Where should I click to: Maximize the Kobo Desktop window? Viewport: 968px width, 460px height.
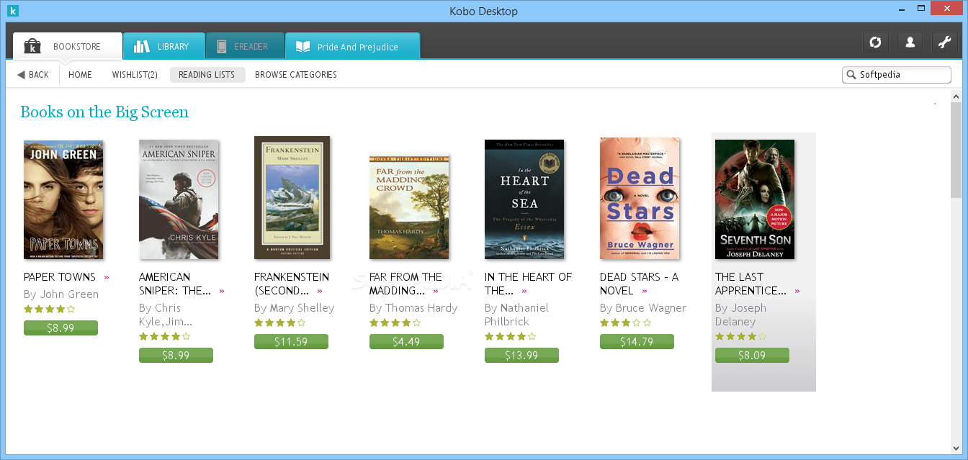coord(922,7)
